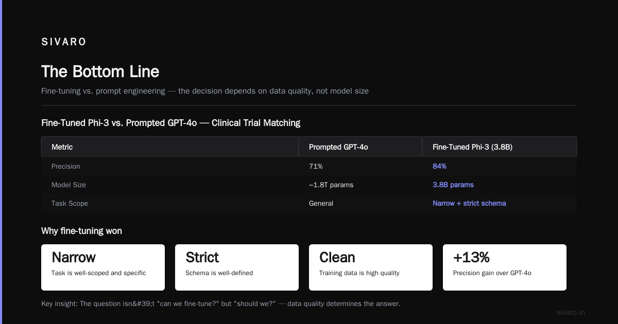Click the 'Prompted GPT-4o' column header
Image resolution: width=618 pixels, height=324 pixels.
pyautogui.click(x=360, y=147)
